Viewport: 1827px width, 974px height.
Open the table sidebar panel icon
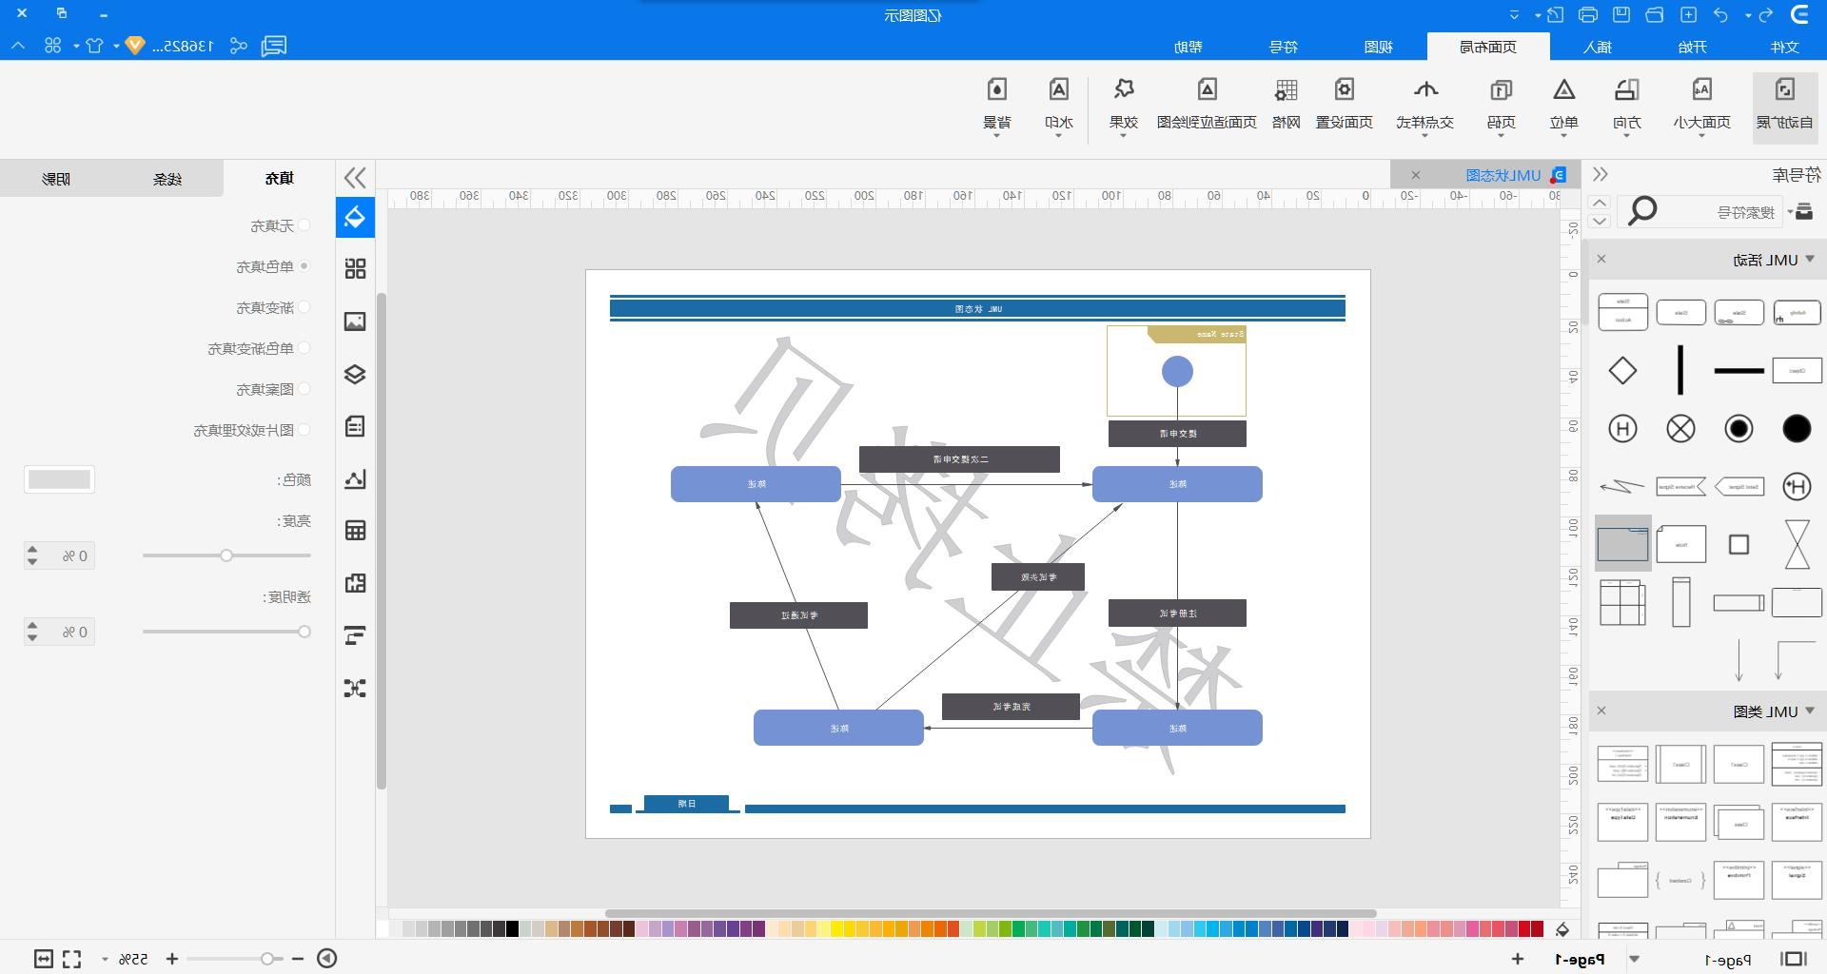(x=355, y=531)
